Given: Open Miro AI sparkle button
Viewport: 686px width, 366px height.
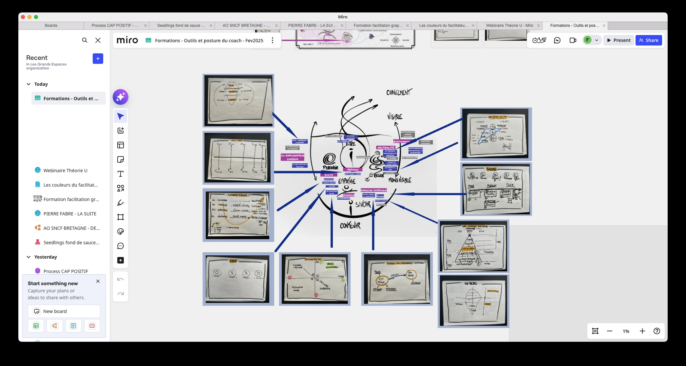Looking at the screenshot, I should (121, 97).
